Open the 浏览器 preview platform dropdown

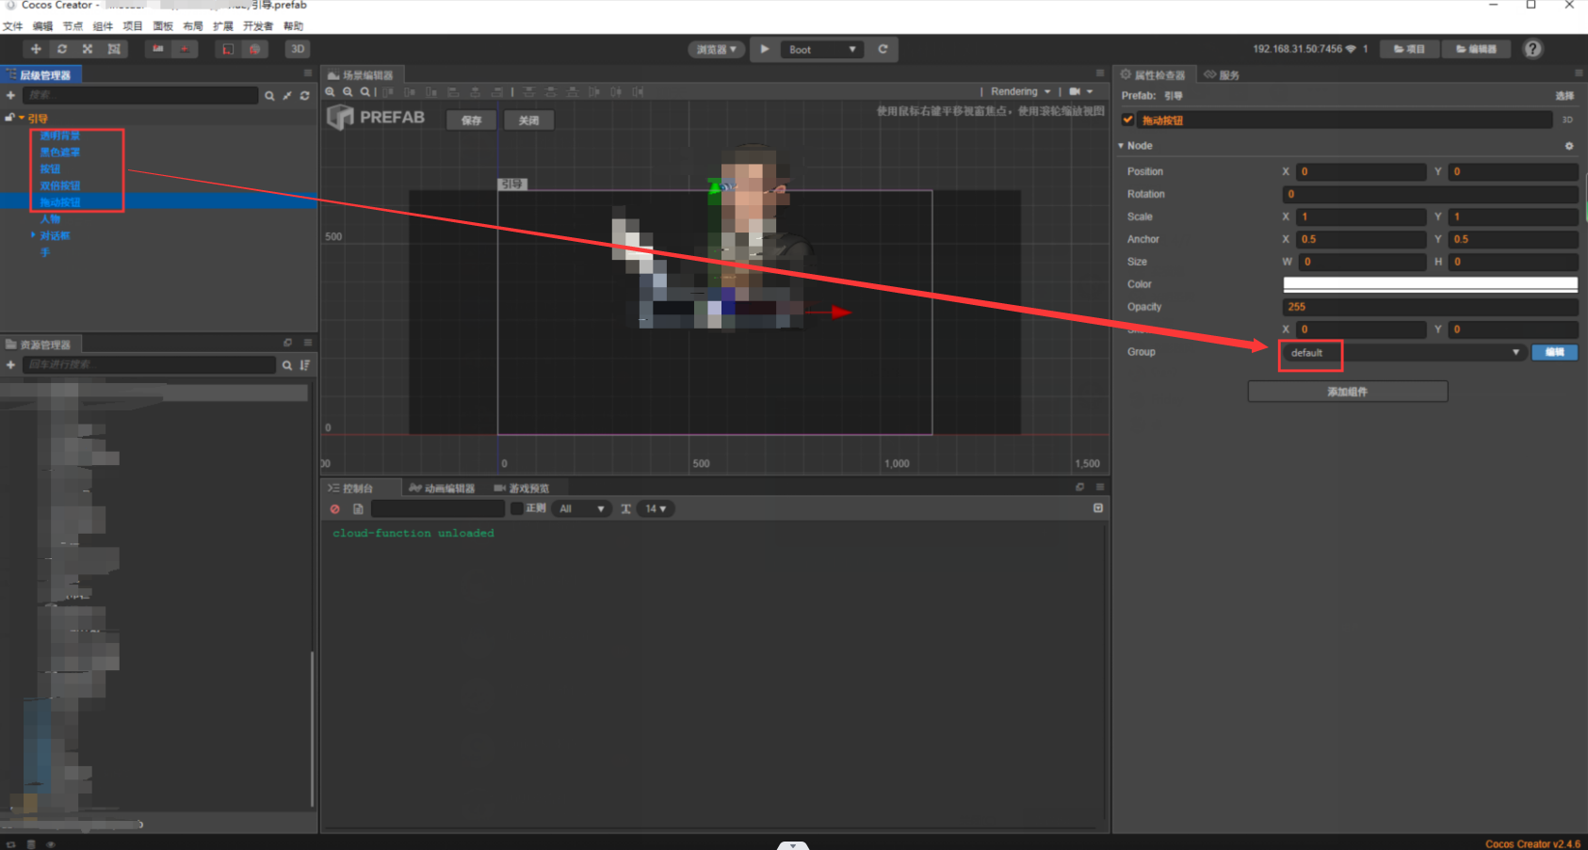(716, 49)
